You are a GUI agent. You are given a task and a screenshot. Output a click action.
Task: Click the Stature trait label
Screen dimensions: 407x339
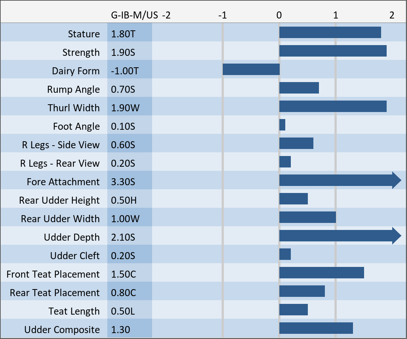[84, 34]
